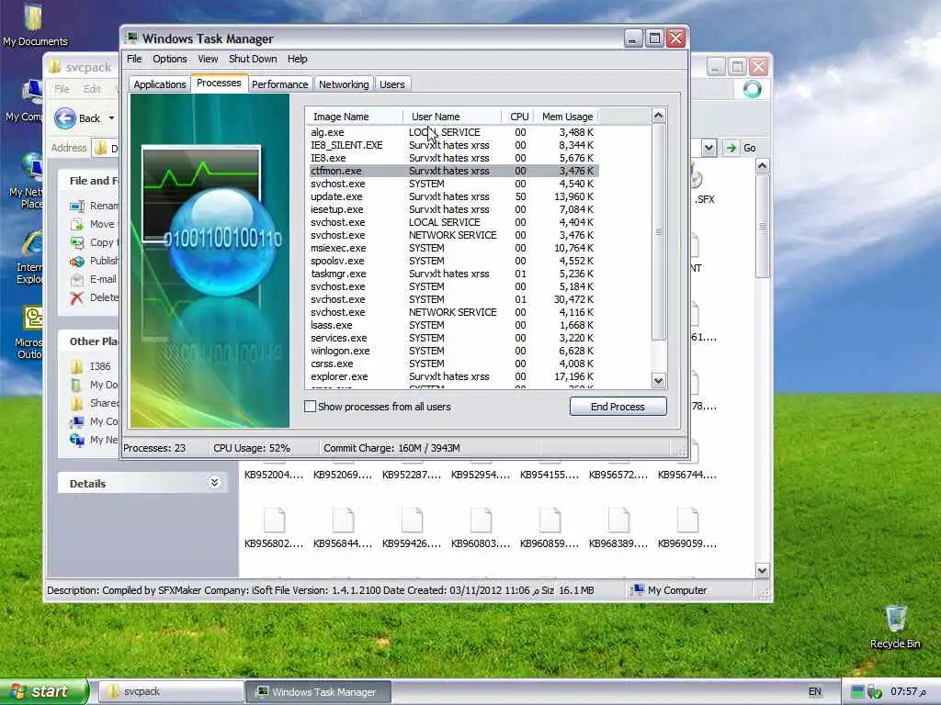Enable Show processes from all users
941x705 pixels.
311,407
